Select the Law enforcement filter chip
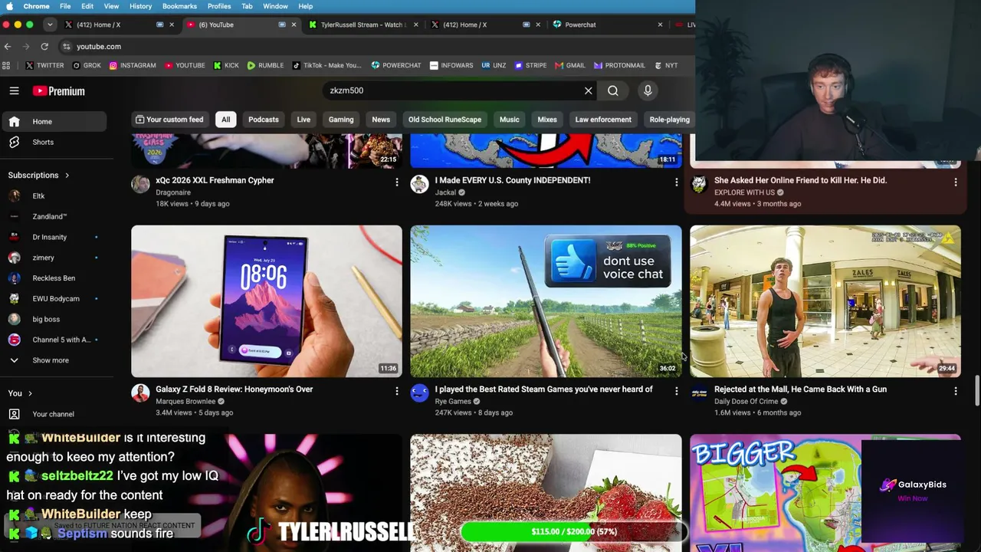981x552 pixels. click(x=603, y=120)
